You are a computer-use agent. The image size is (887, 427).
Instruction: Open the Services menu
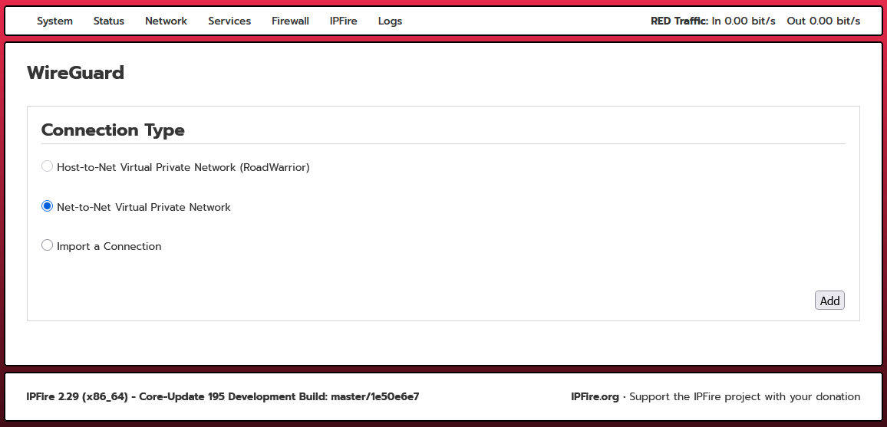point(229,21)
